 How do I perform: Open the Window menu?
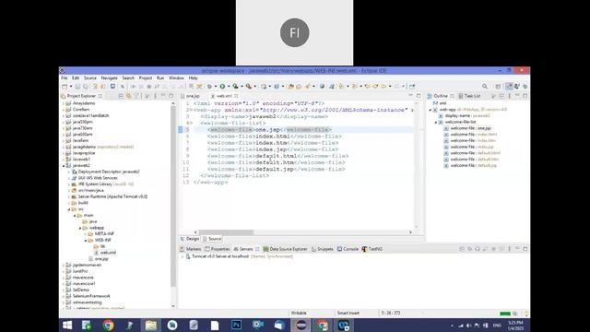176,77
